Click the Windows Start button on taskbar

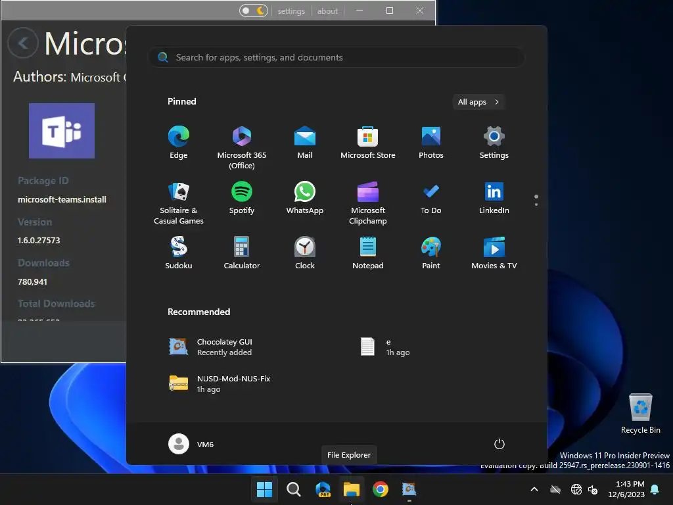(x=264, y=489)
